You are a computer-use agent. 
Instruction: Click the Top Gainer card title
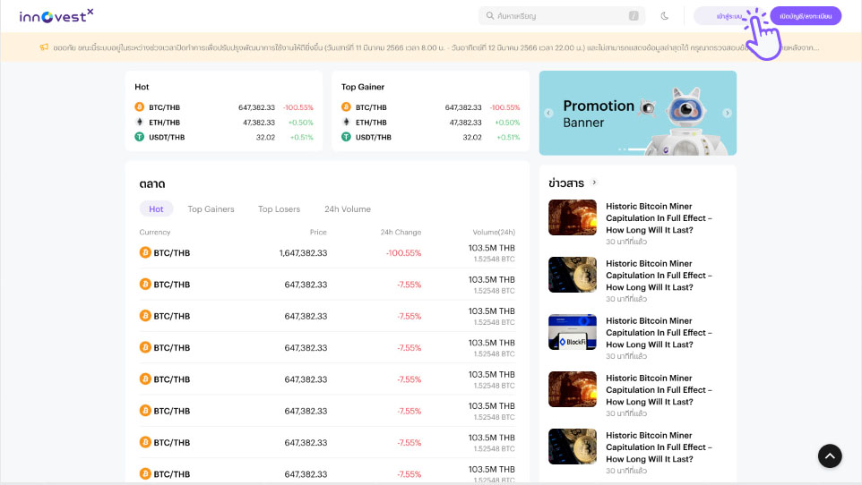point(363,87)
